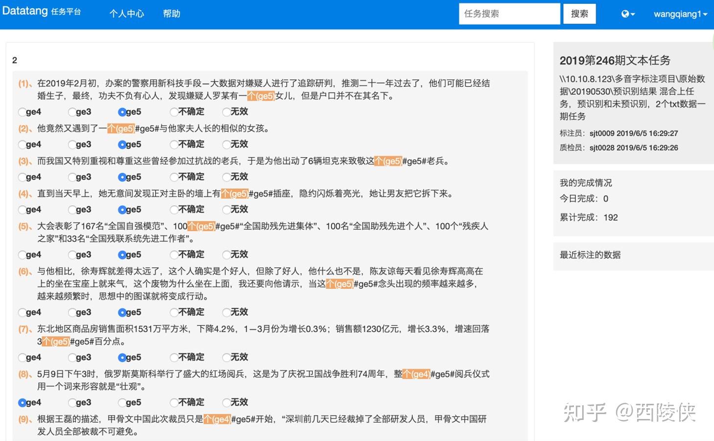Open the 个人中心 menu
The height and width of the screenshot is (441, 714).
(127, 14)
